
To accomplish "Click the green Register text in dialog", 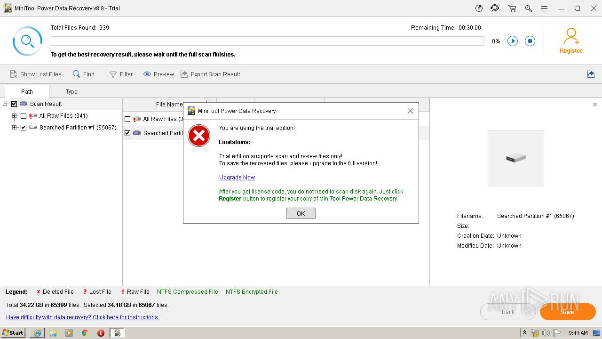I will click(x=230, y=199).
